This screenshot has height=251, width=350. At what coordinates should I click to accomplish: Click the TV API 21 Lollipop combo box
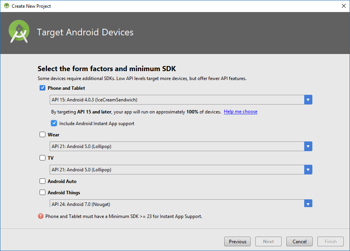point(181,170)
